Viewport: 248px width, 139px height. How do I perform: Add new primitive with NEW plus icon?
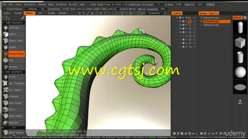pos(240,101)
